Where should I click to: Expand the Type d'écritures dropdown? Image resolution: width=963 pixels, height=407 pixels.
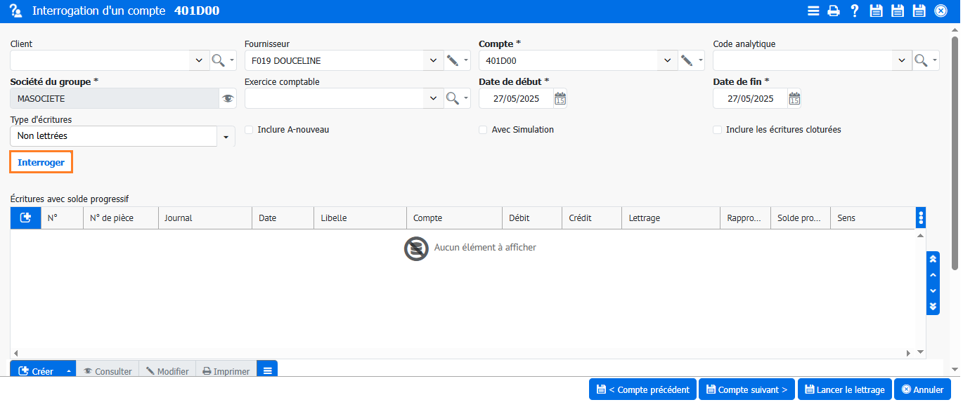(226, 137)
